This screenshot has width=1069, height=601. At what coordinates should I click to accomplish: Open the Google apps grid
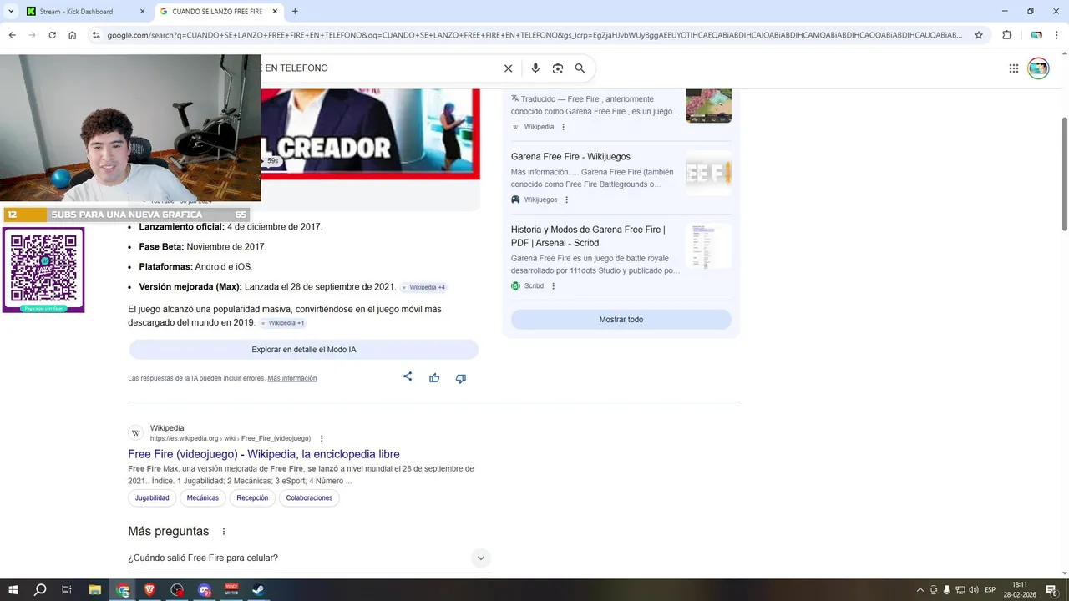click(x=1013, y=68)
